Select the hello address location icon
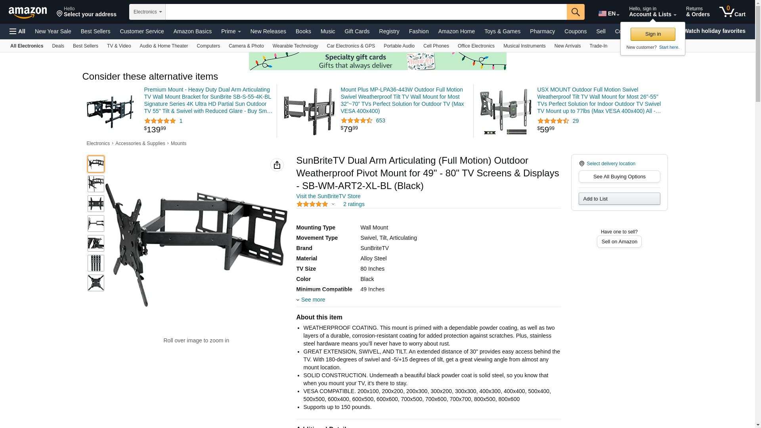Viewport: 761px width, 428px height. tap(60, 14)
